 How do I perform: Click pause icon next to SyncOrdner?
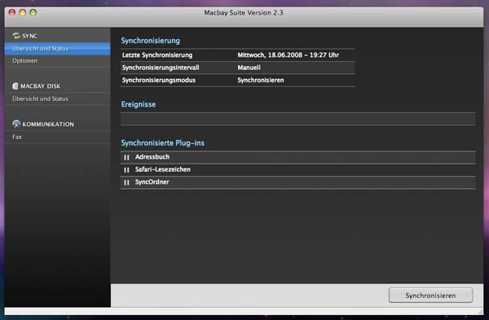[126, 182]
